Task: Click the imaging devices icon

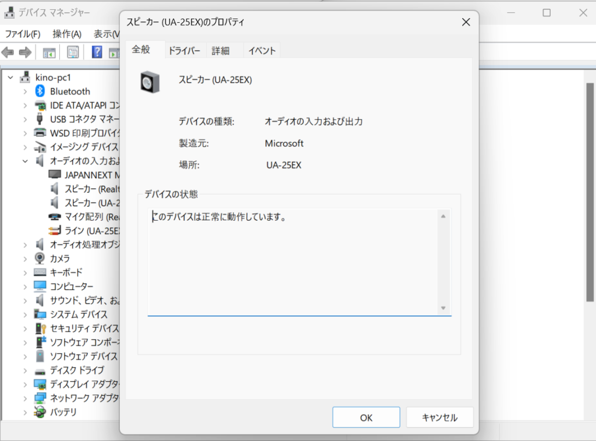Action: click(40, 147)
